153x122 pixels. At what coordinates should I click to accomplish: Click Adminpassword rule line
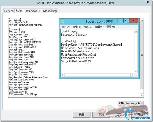(22, 47)
